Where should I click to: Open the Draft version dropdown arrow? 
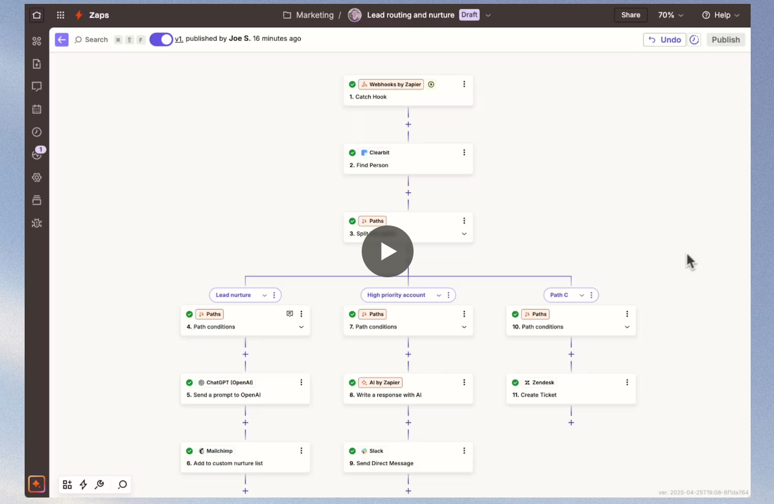(488, 16)
